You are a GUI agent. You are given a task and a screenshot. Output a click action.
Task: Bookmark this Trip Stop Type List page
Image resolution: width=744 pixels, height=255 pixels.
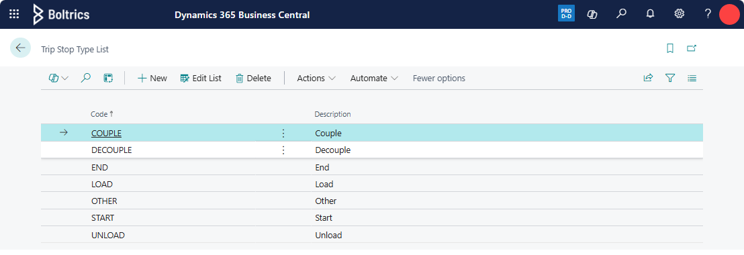(670, 48)
